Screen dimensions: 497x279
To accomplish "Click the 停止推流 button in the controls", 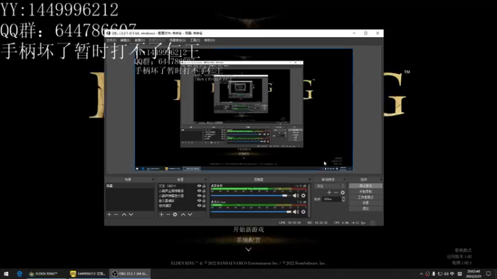I will [365, 186].
